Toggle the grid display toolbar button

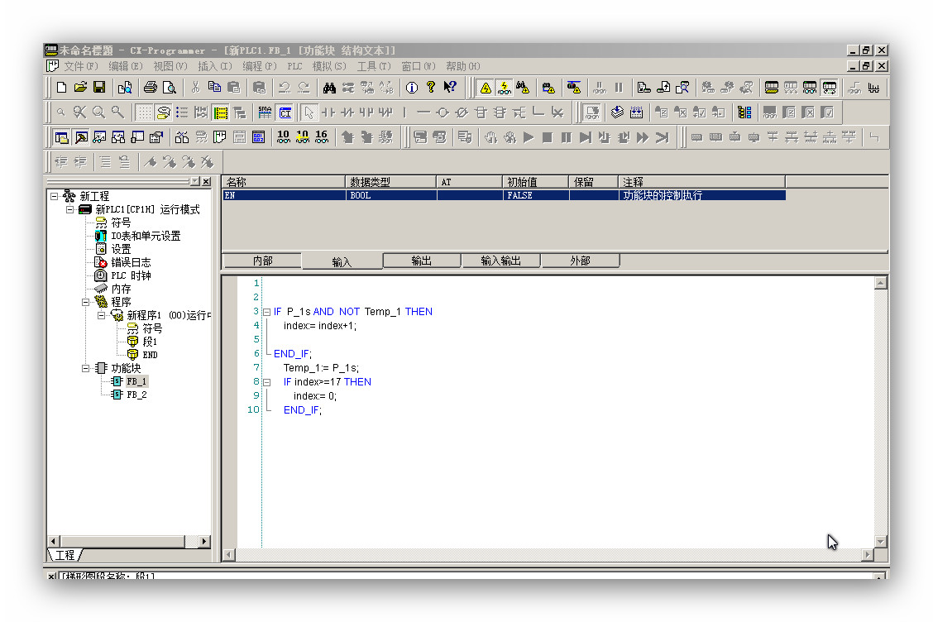tap(144, 112)
